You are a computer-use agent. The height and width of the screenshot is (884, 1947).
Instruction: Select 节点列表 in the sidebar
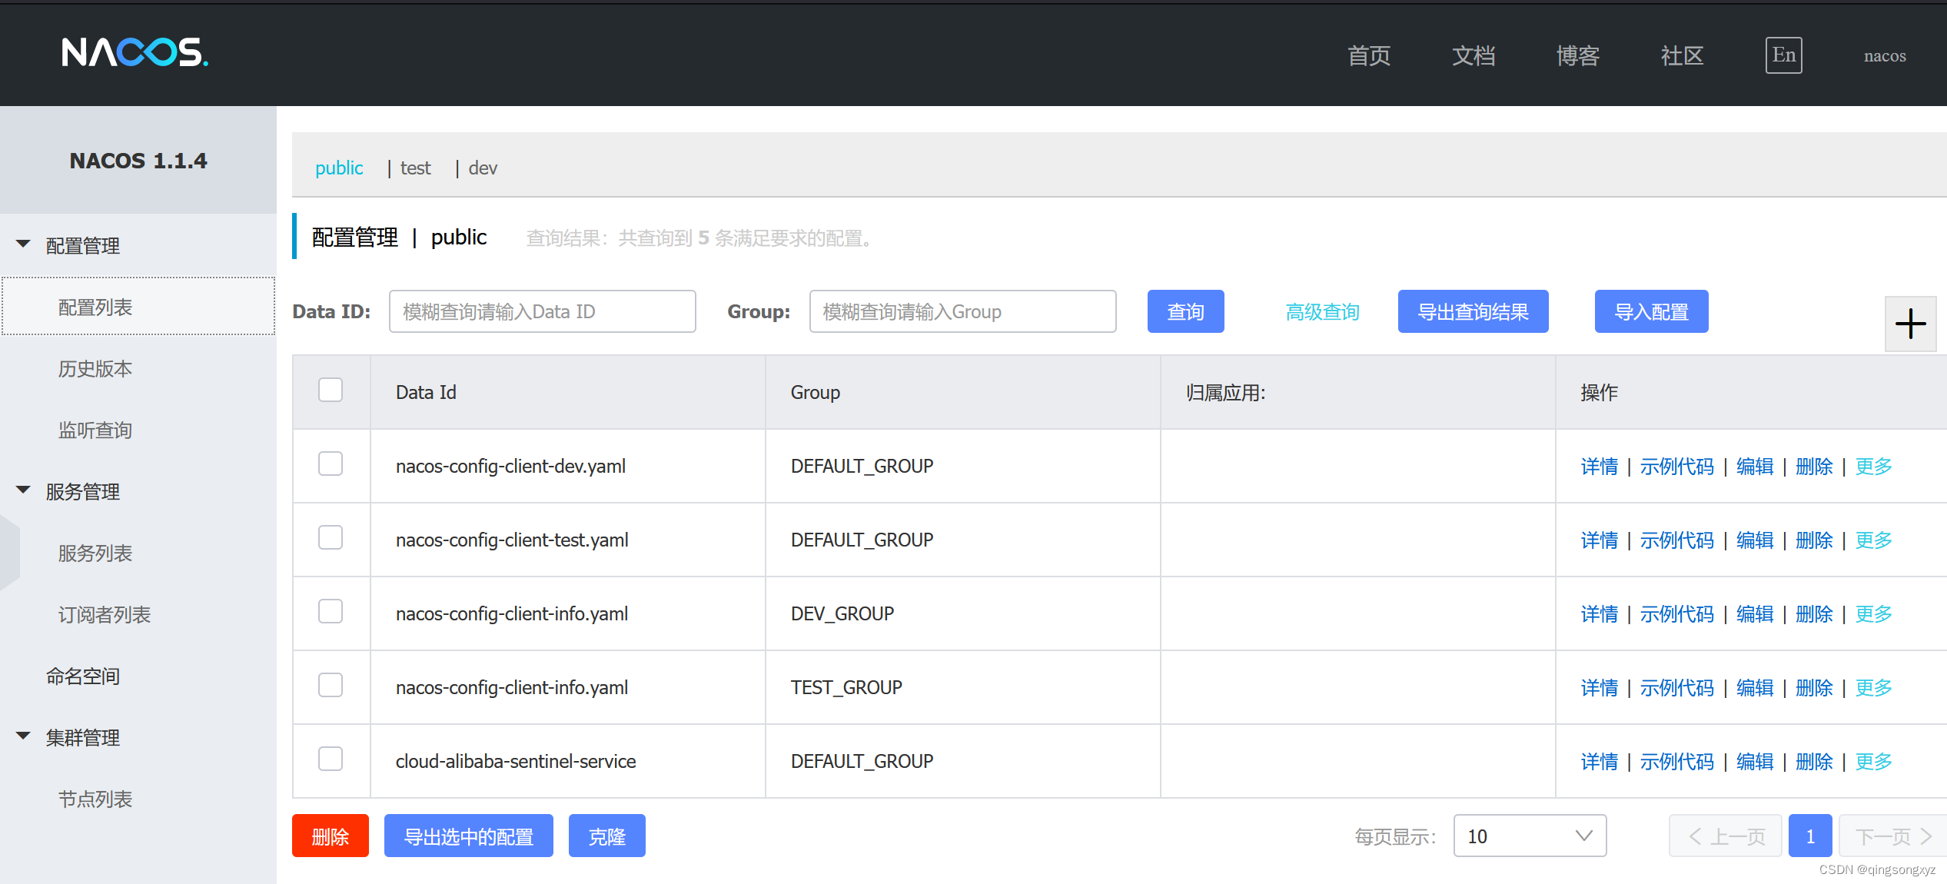[x=95, y=799]
